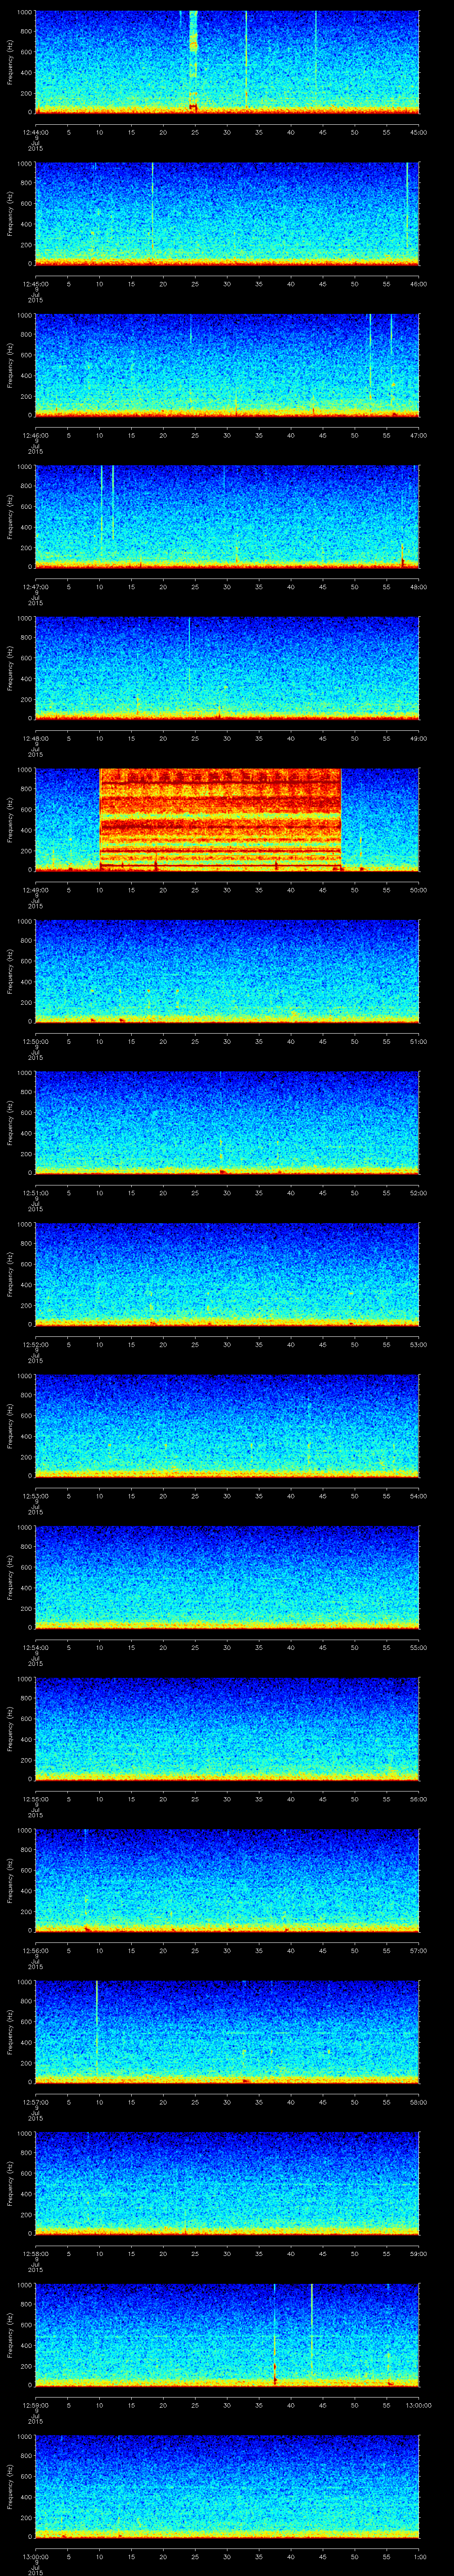Click the Frequency (Hz) axis label of 12:59 panel

click(10, 2334)
